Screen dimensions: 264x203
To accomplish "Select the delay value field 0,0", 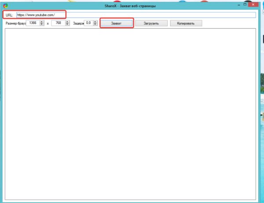I will 89,23.
